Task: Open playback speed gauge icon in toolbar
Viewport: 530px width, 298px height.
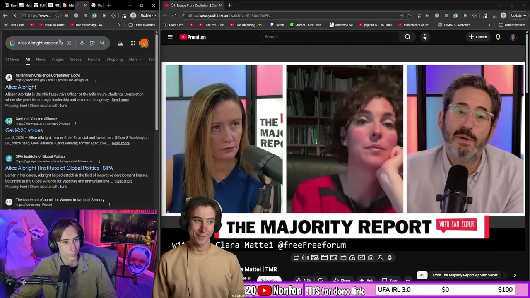Action: pos(352,257)
